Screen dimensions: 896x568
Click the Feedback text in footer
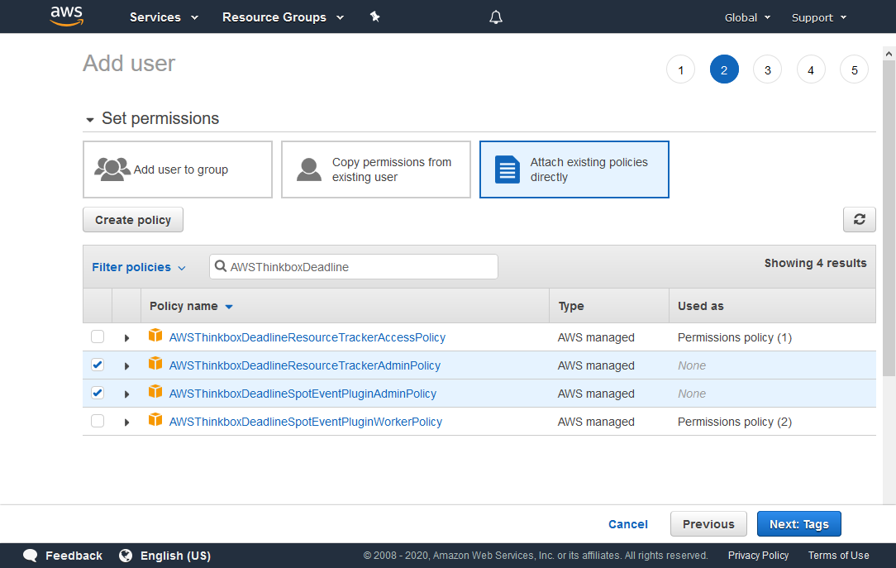(74, 556)
